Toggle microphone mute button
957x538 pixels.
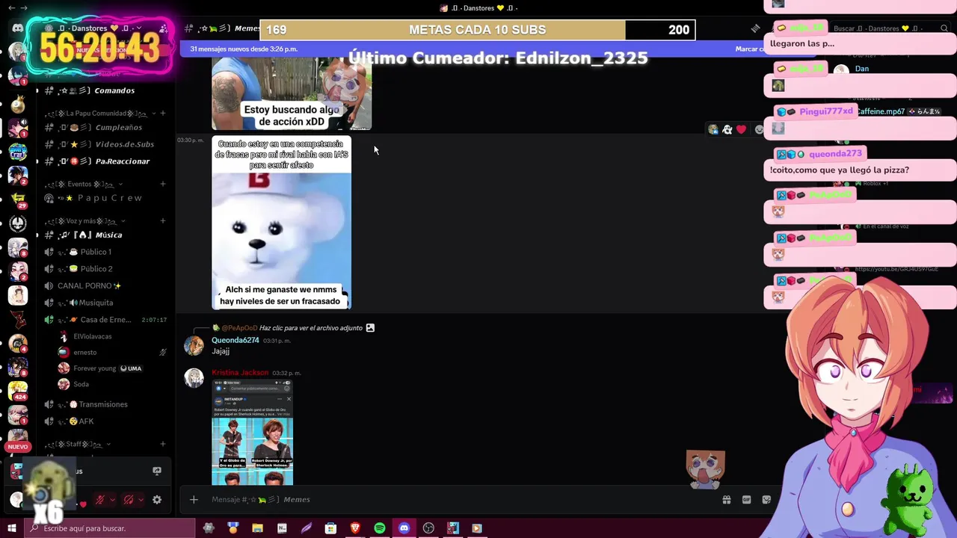[x=99, y=500]
